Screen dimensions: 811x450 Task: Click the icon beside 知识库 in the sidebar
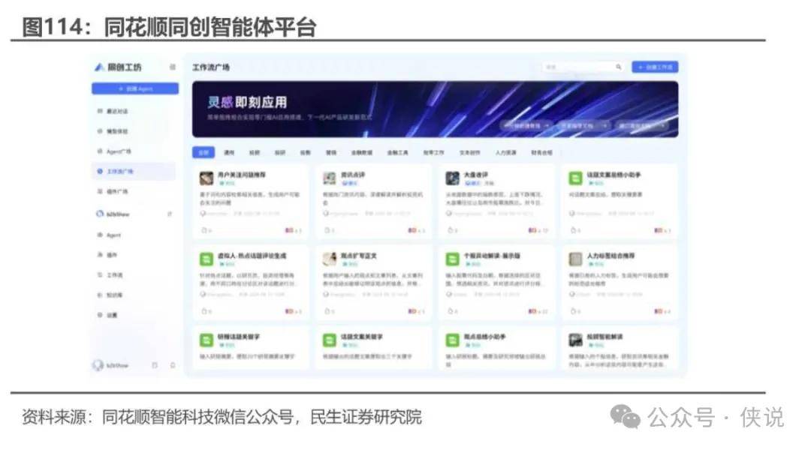click(x=100, y=295)
